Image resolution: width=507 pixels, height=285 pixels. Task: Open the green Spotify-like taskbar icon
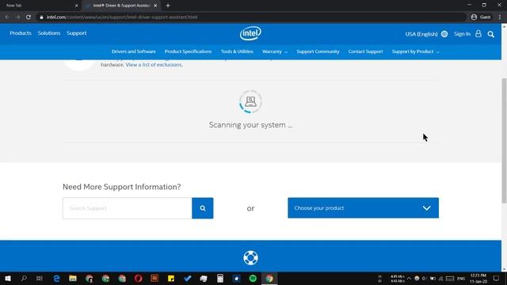[x=253, y=278]
